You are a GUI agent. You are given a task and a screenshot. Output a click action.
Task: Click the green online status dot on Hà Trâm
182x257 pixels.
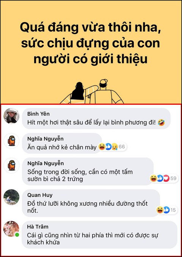(x=17, y=235)
